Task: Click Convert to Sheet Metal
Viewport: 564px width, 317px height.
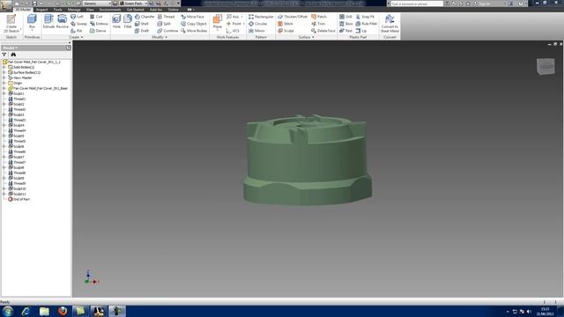Action: [x=390, y=24]
